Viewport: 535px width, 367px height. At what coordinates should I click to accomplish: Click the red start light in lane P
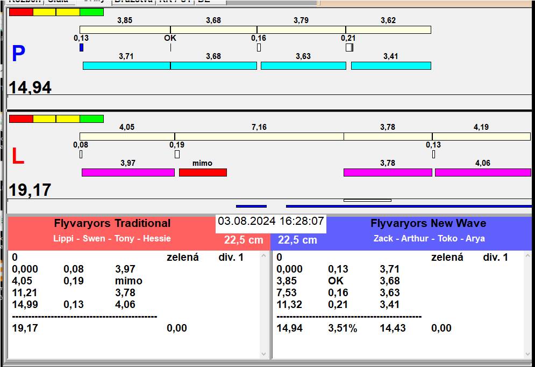(21, 12)
